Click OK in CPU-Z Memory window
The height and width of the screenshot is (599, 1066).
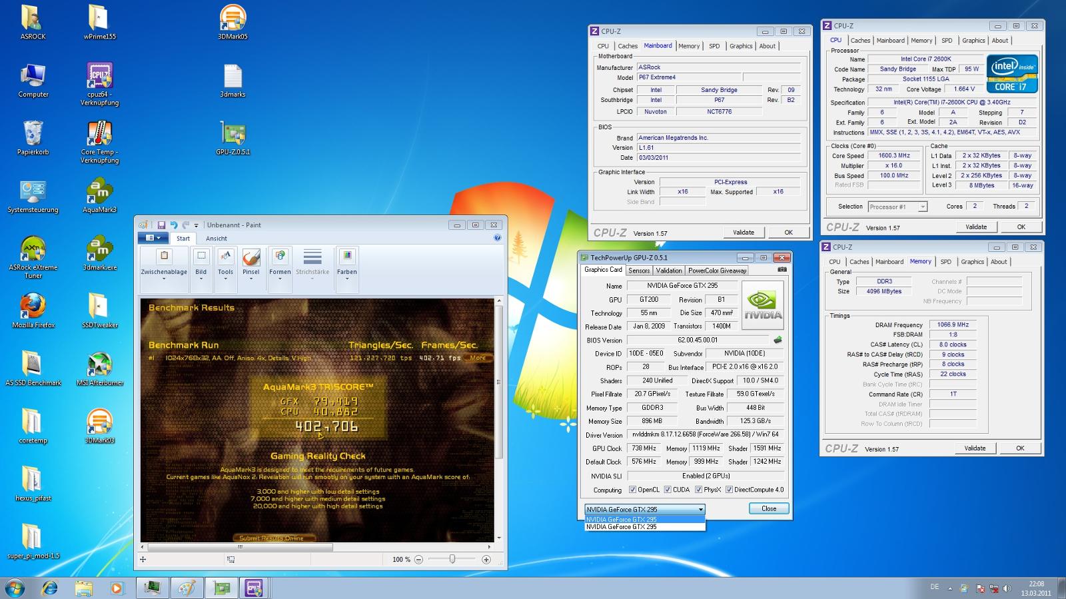click(1020, 448)
